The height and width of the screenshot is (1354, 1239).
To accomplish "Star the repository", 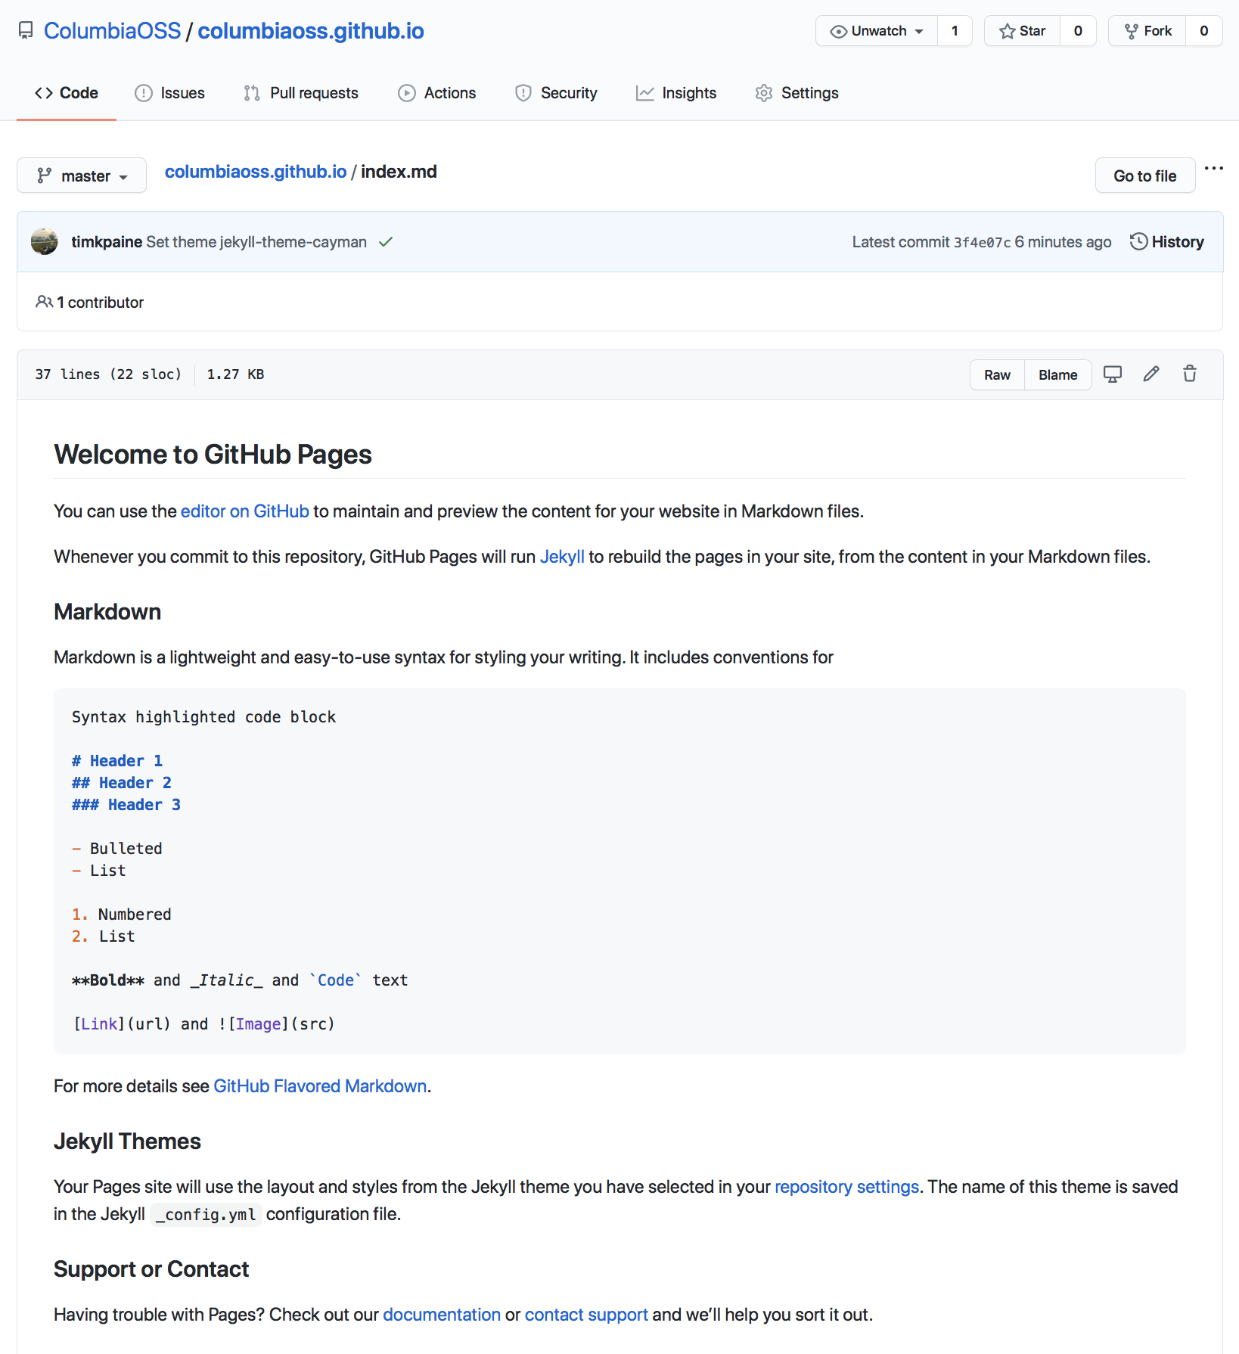I will [x=1023, y=31].
